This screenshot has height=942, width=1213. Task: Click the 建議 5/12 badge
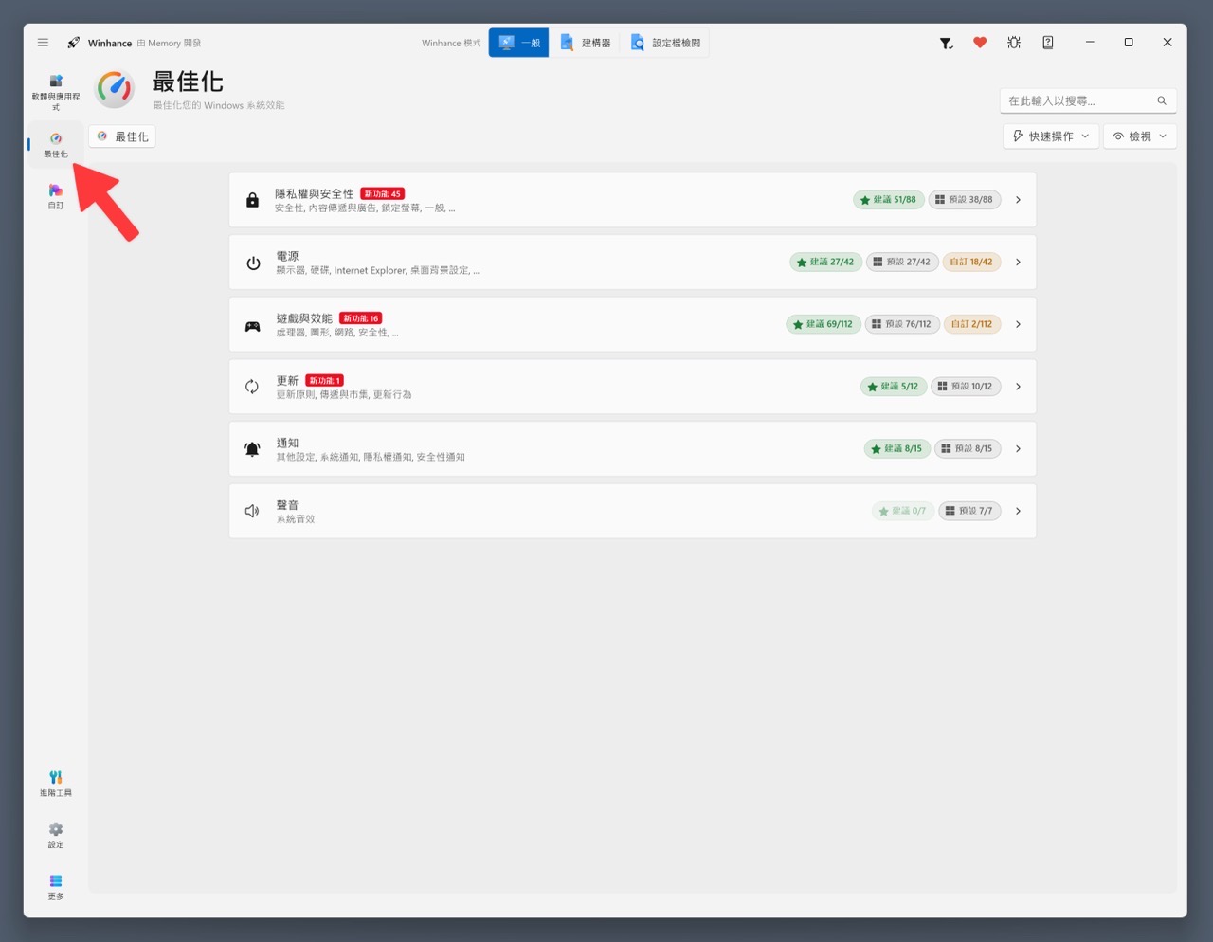pos(894,387)
